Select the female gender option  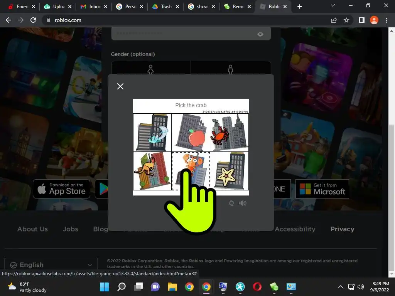click(151, 69)
